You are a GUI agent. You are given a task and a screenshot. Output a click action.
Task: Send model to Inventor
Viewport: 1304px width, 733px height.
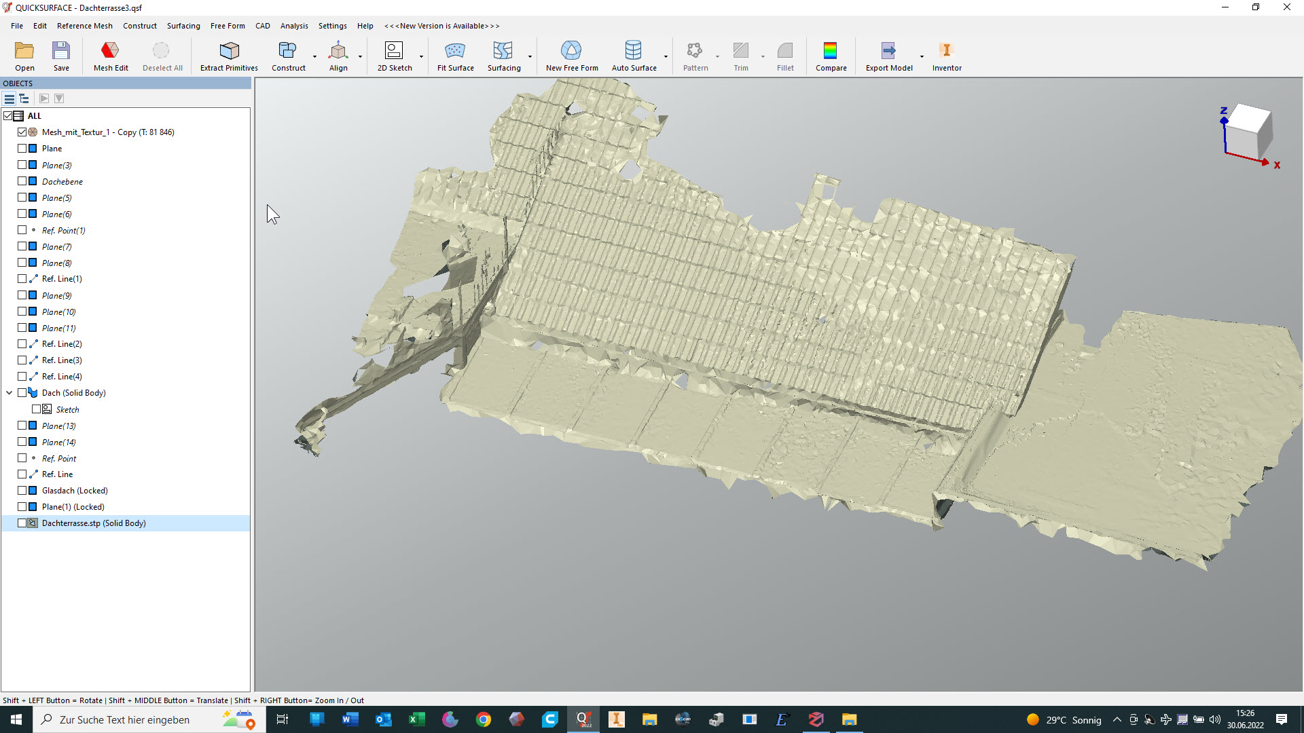tap(946, 56)
